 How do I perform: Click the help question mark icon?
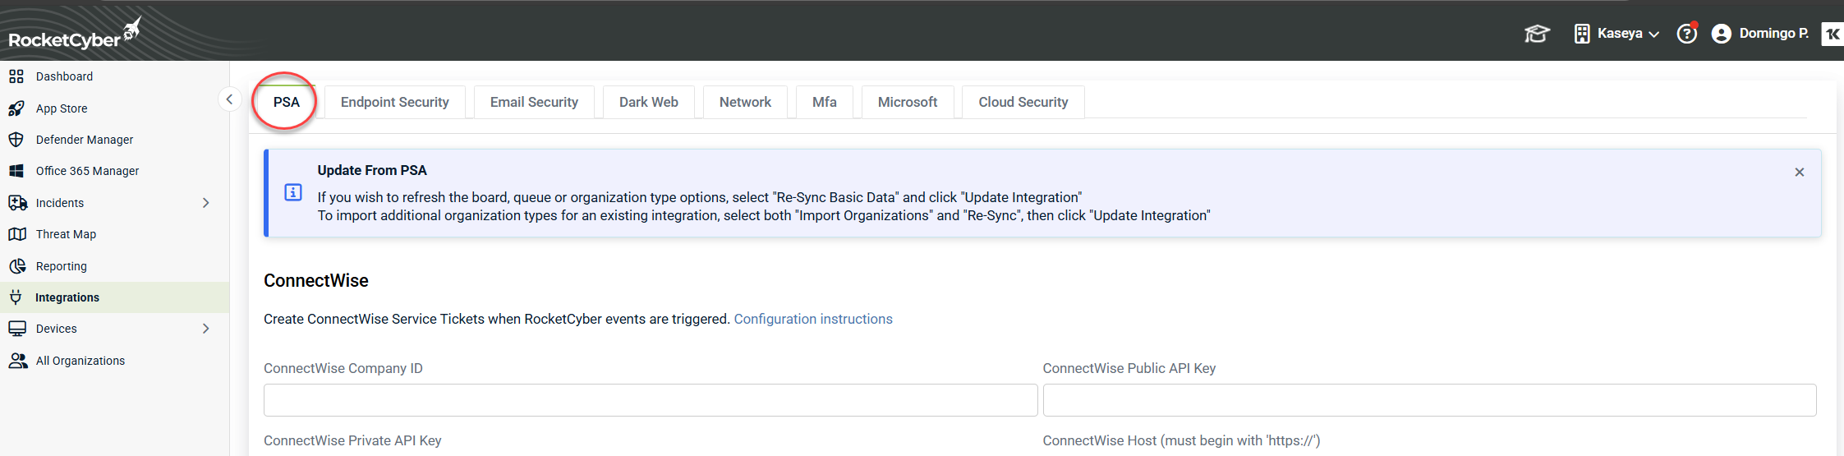click(x=1686, y=34)
